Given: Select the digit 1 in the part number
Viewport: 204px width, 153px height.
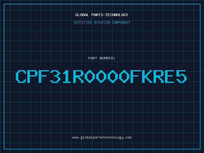Looking at the screenshot, I should tap(67, 76).
